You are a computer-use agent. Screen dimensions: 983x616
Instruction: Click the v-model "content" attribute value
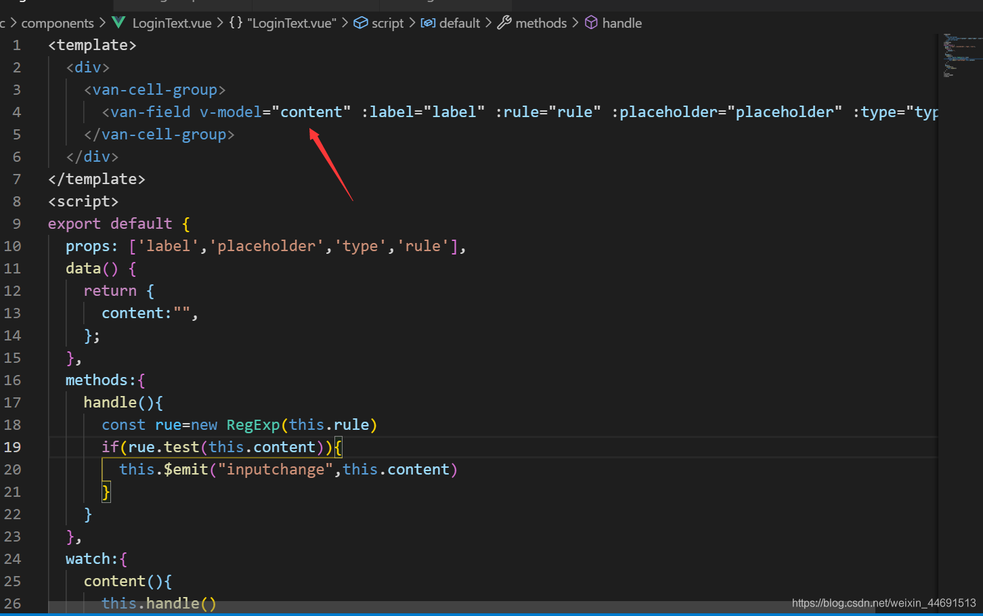coord(311,112)
